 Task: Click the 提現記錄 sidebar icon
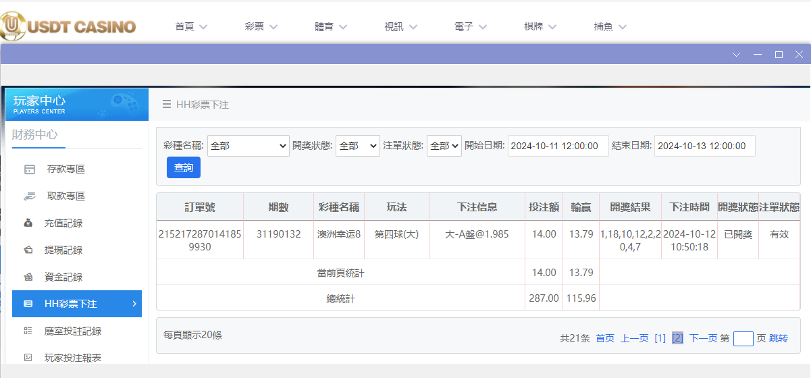pos(28,250)
